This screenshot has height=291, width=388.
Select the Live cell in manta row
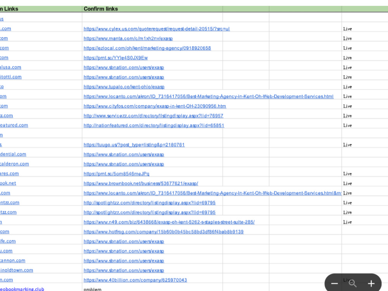[347, 38]
